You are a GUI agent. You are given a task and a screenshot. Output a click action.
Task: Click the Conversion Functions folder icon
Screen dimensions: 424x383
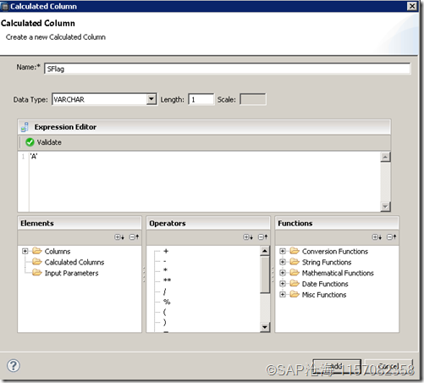tap(295, 251)
